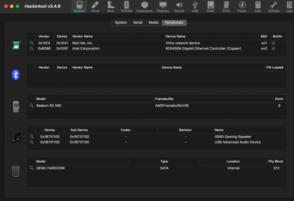Click the music notes audio icon
Viewport: 294px width, 201px height.
(x=16, y=138)
